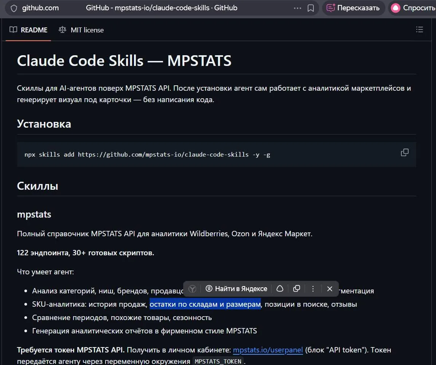Click the Скиллы heading
The width and height of the screenshot is (436, 365).
coord(38,186)
